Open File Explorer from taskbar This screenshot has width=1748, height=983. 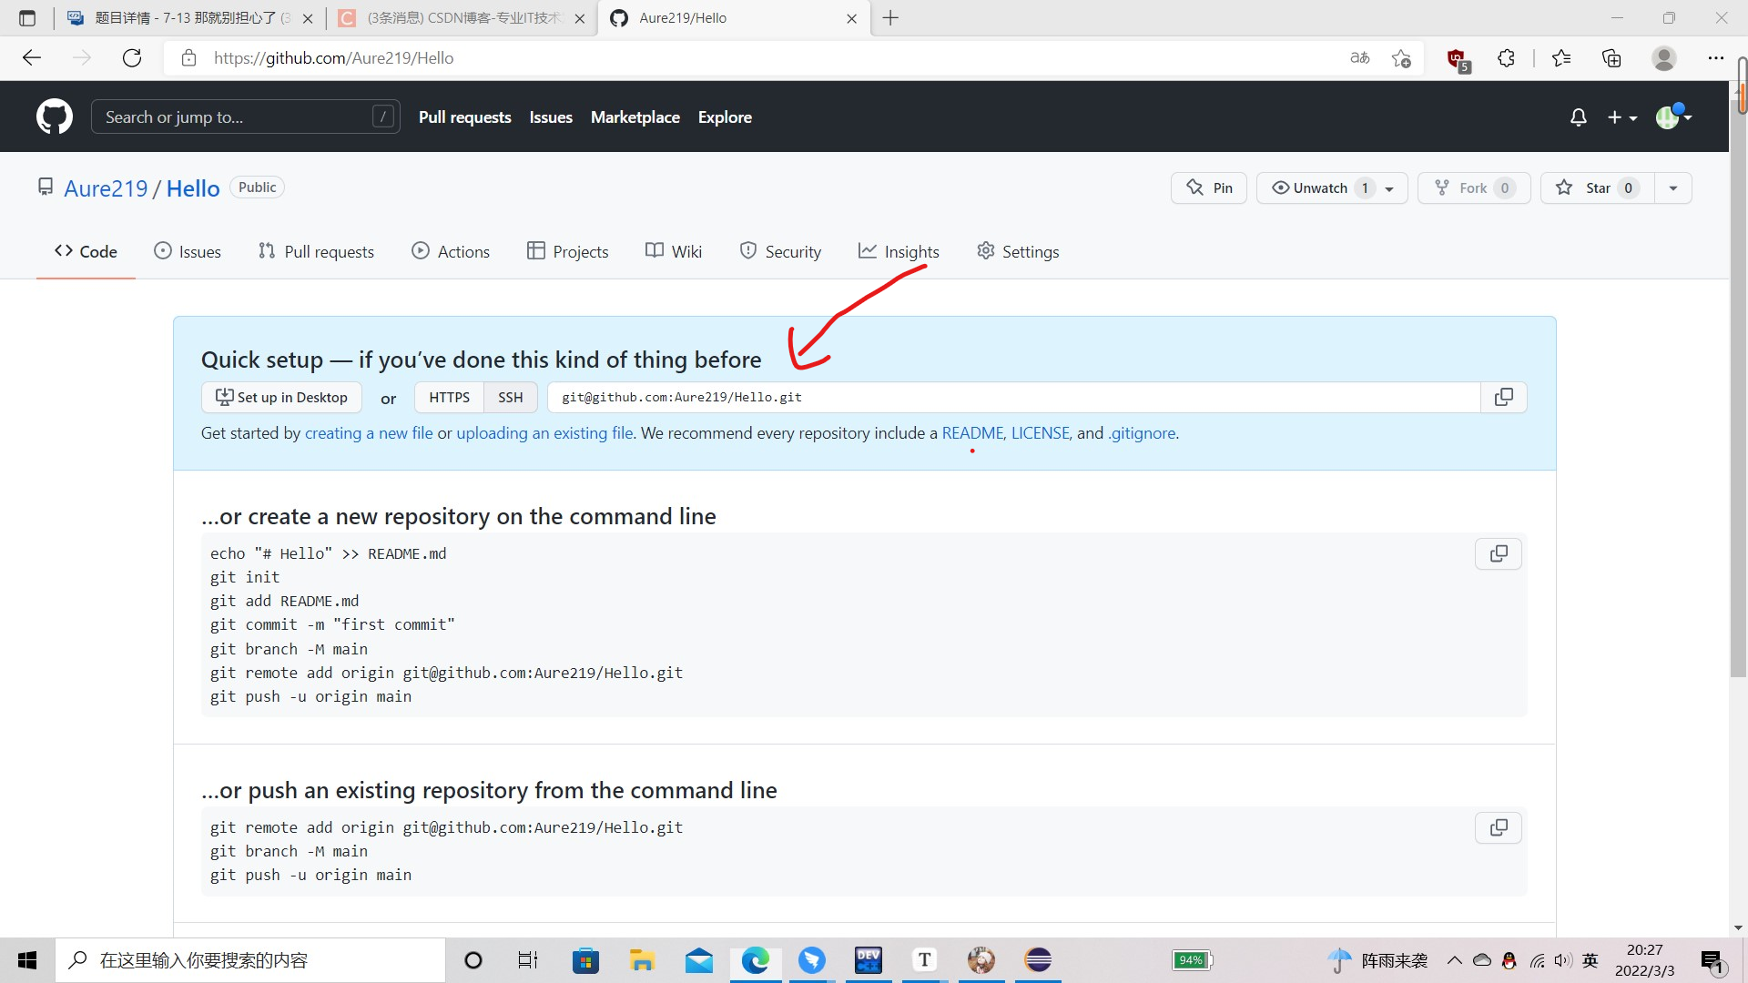[642, 960]
